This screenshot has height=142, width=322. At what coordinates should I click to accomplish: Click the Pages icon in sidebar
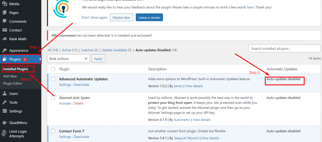(x=5, y=13)
